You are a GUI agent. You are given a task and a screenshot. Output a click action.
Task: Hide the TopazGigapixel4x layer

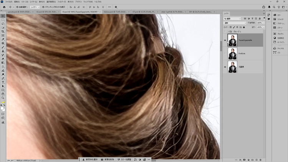point(225,40)
